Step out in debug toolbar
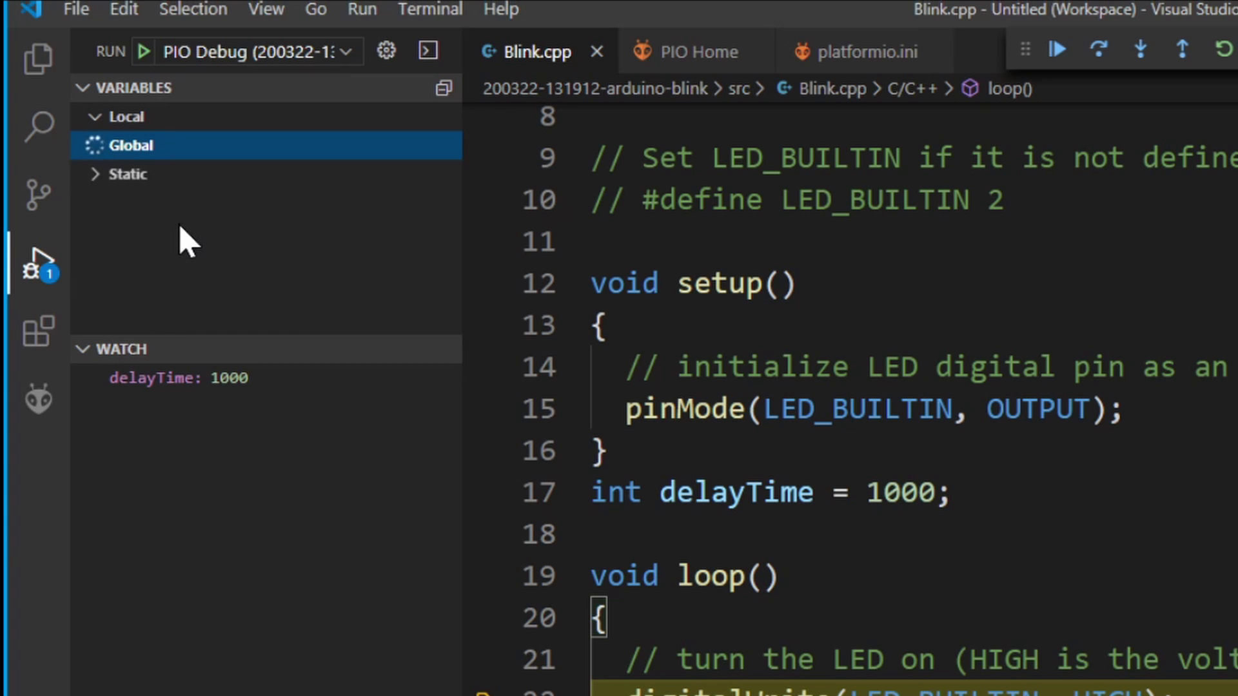Image resolution: width=1238 pixels, height=696 pixels. coord(1183,49)
